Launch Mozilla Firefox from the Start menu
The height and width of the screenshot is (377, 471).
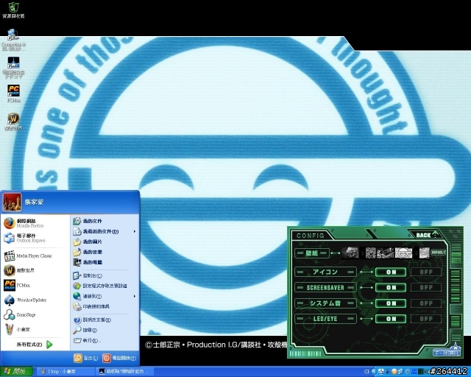[x=35, y=223]
